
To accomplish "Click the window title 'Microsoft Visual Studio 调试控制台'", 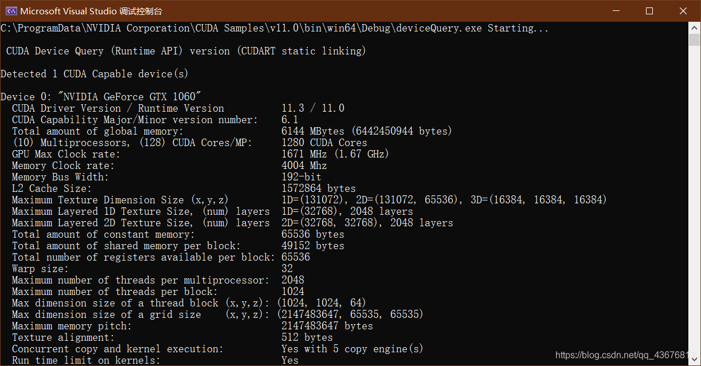I will 91,11.
